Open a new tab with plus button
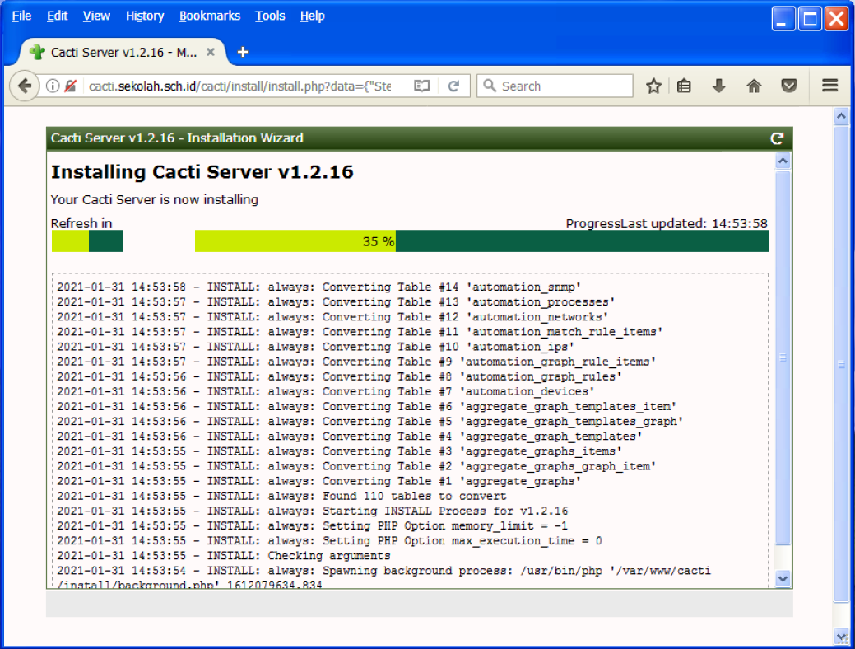Image resolution: width=855 pixels, height=649 pixels. tap(242, 52)
